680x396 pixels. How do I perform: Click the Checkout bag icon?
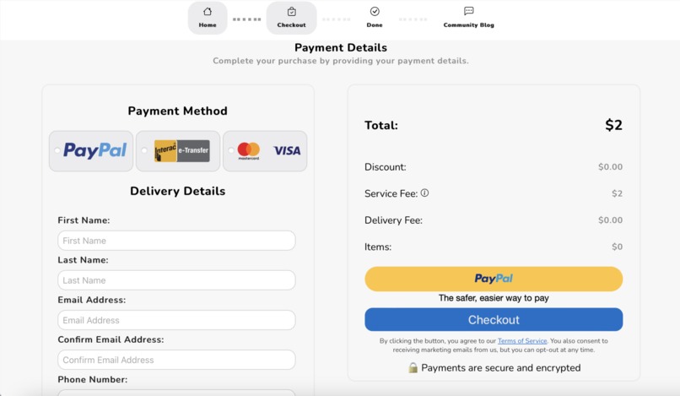click(291, 12)
